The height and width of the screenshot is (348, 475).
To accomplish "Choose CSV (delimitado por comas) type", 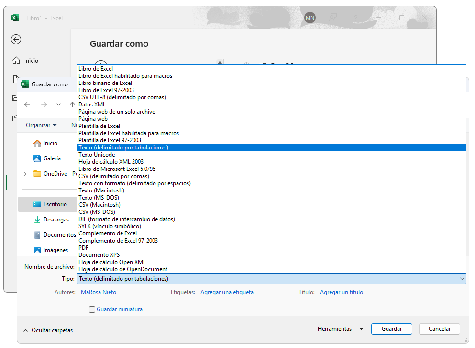I will pyautogui.click(x=271, y=176).
